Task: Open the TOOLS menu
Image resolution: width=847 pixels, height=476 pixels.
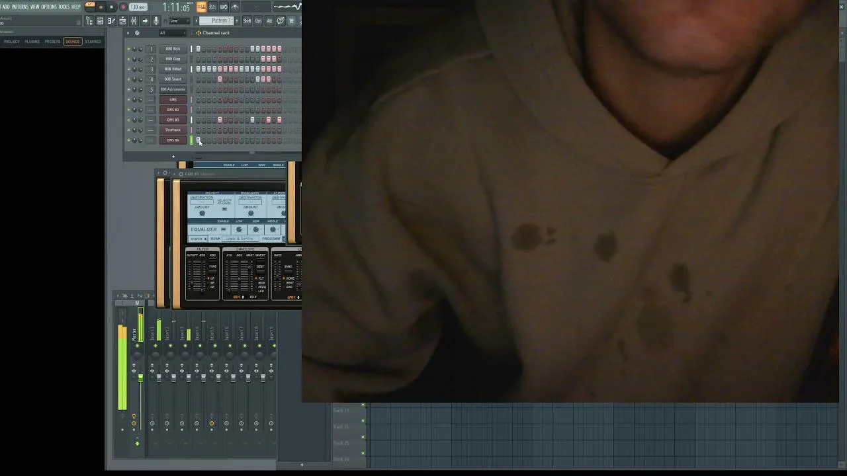Action: 64,7
